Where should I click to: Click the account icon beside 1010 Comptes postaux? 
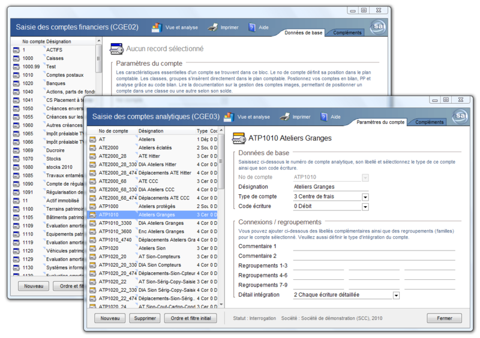(16, 76)
